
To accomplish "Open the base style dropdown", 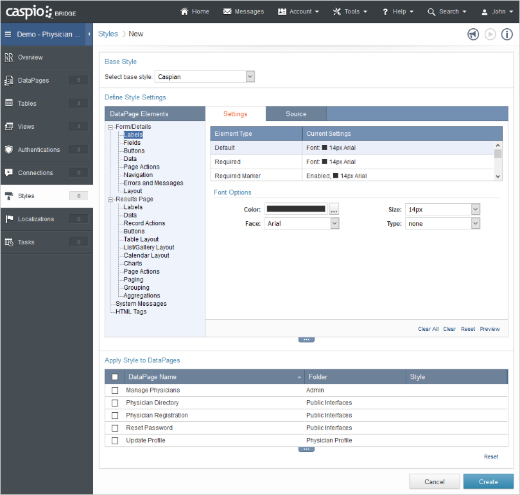I will tap(250, 77).
